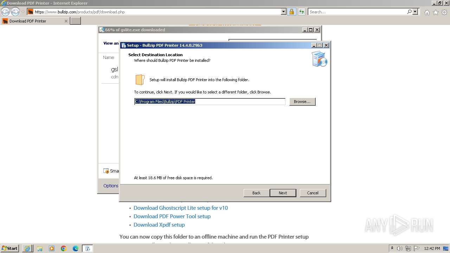This screenshot has height=253, width=450.
Task: Go forward with Internet Explorer forward arrow
Action: pos(15,12)
